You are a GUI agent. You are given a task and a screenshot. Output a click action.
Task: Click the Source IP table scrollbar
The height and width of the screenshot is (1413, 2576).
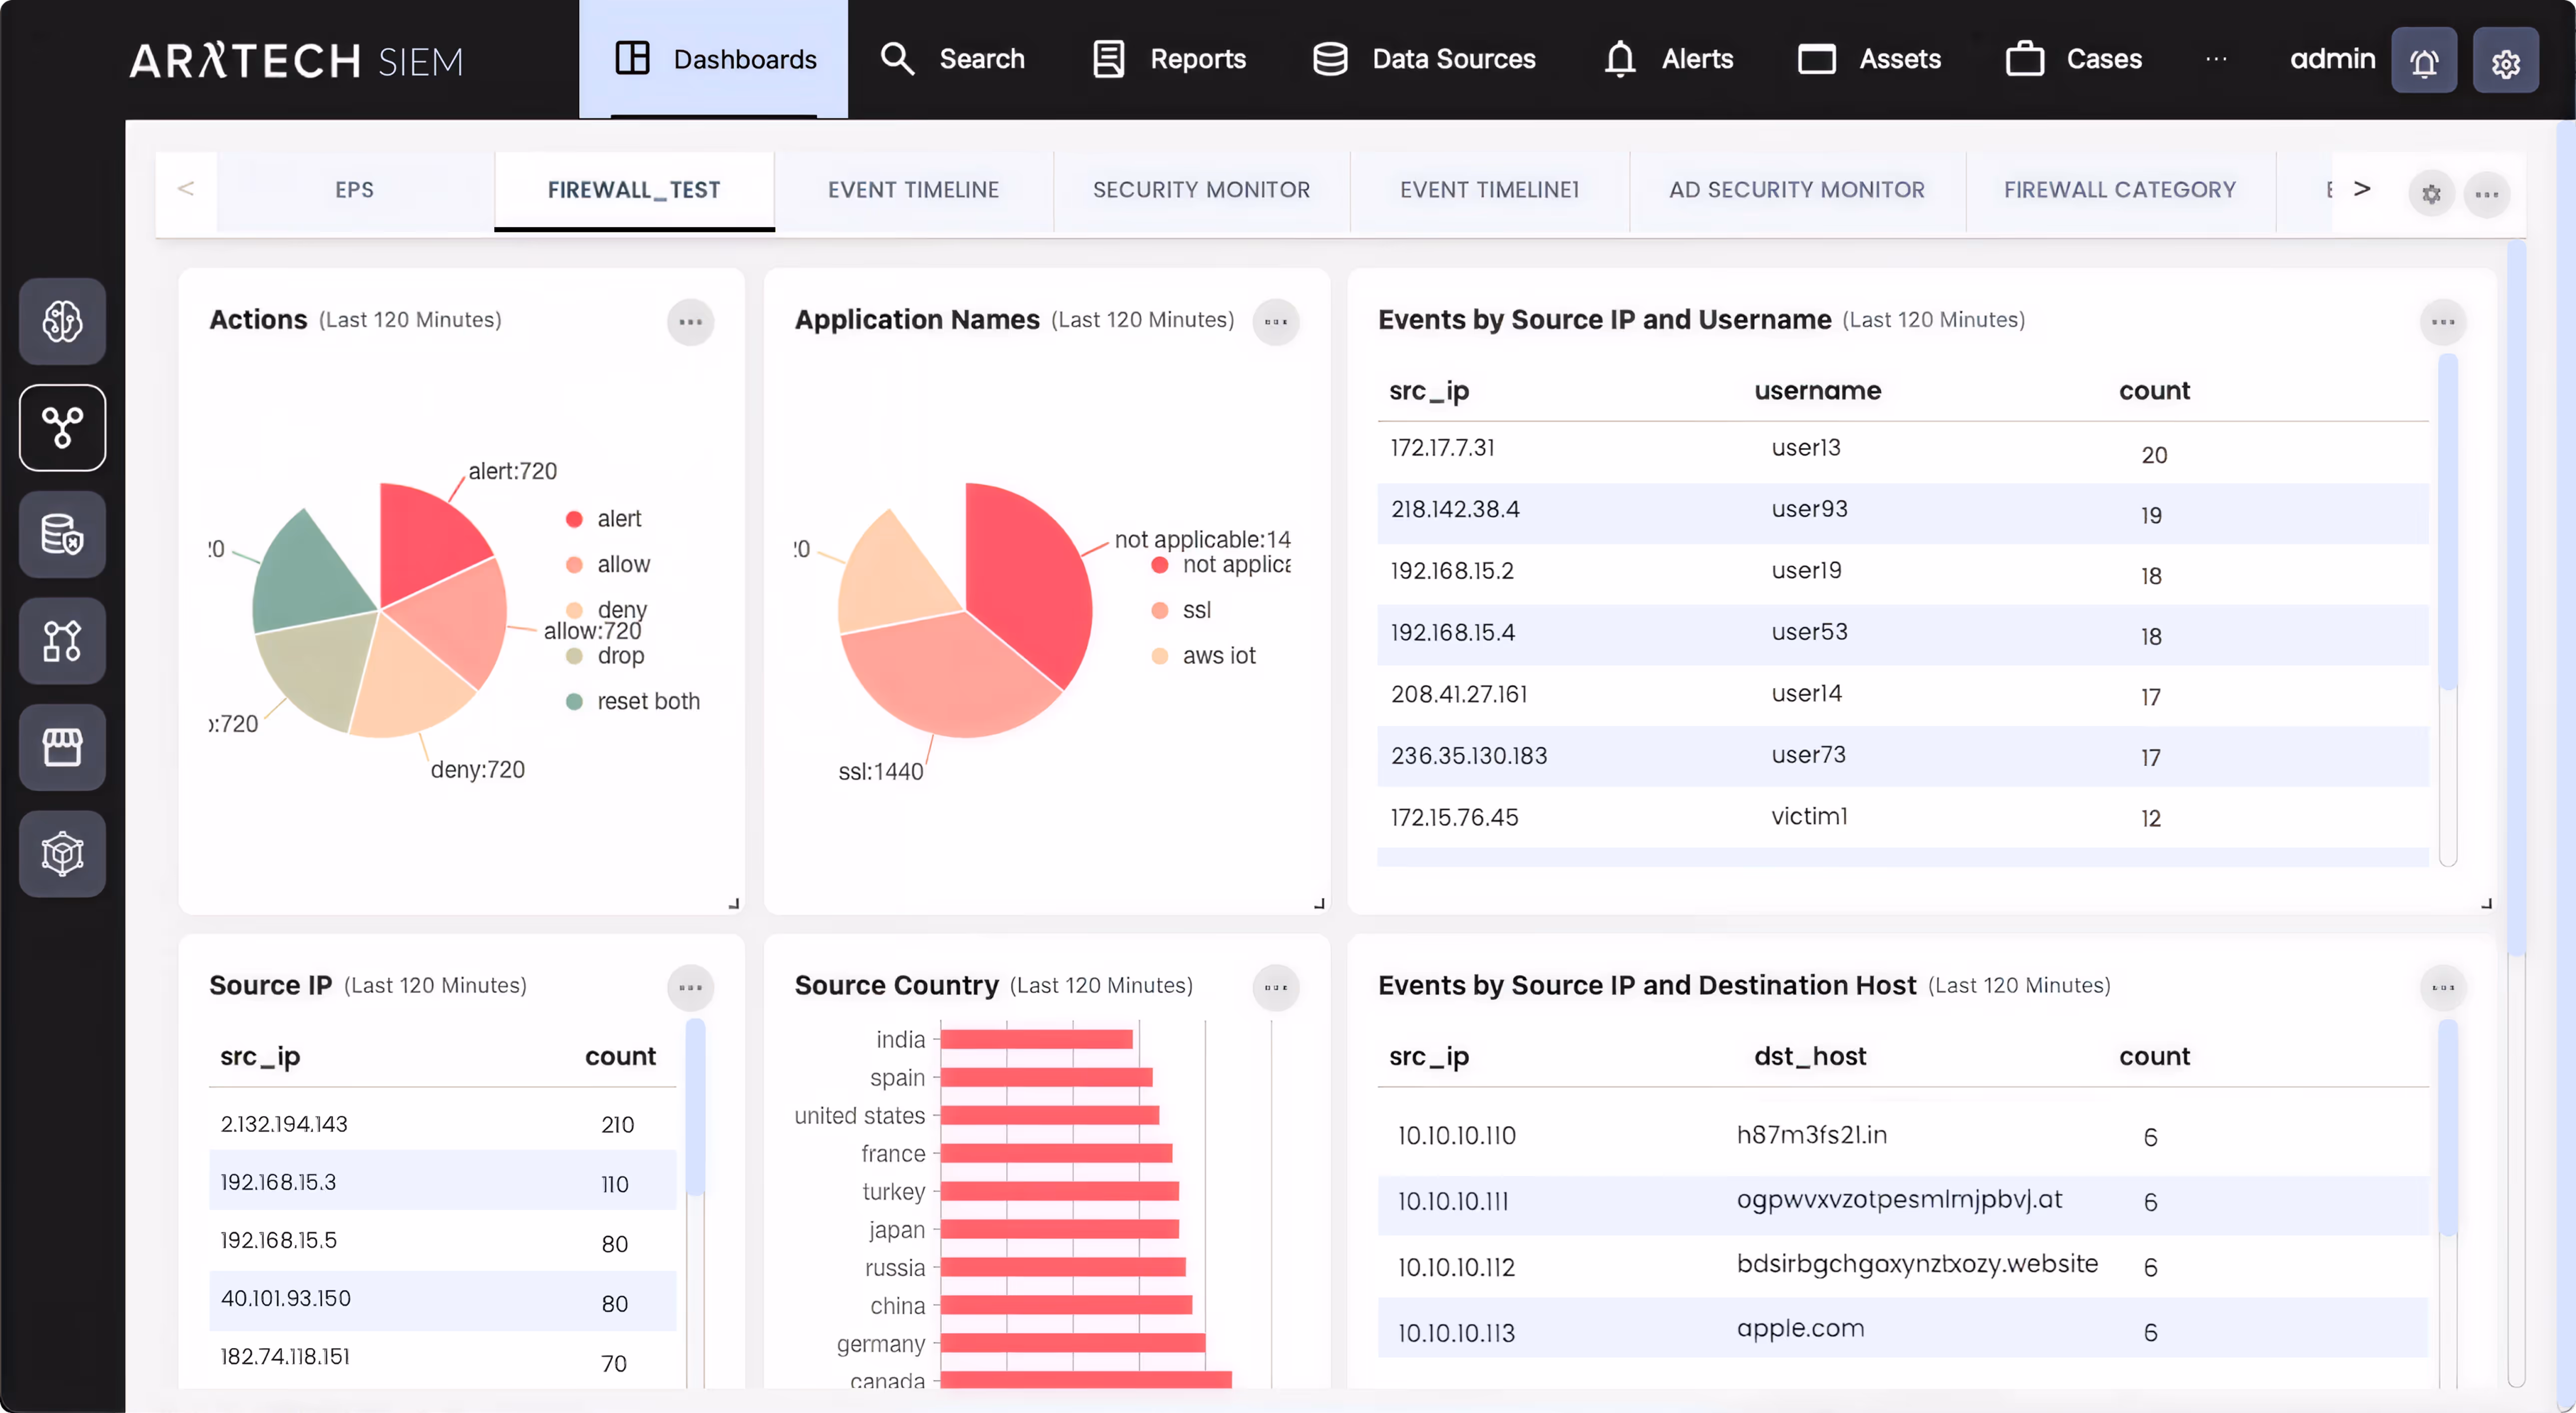coord(695,1106)
